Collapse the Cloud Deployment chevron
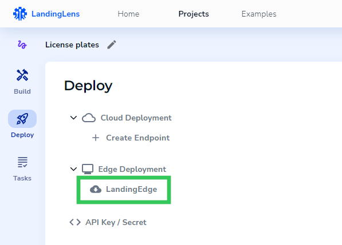This screenshot has width=342, height=245. coord(73,118)
